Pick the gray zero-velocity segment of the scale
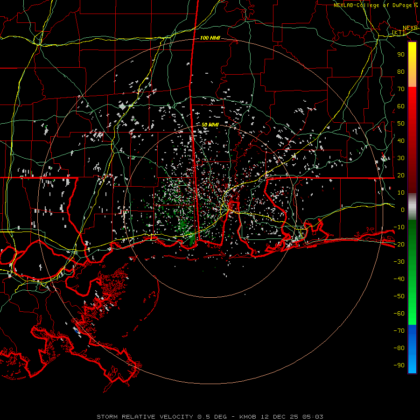 coord(412,206)
